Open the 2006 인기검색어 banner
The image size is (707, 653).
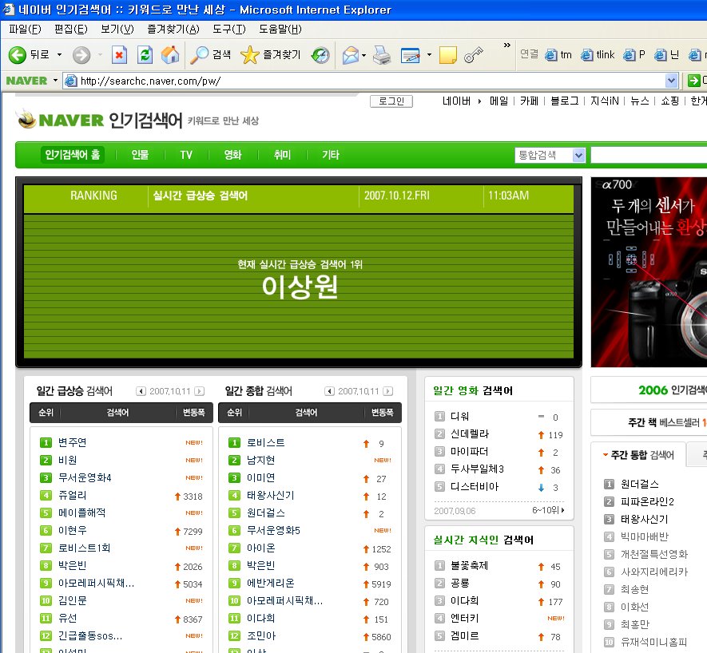(x=649, y=390)
